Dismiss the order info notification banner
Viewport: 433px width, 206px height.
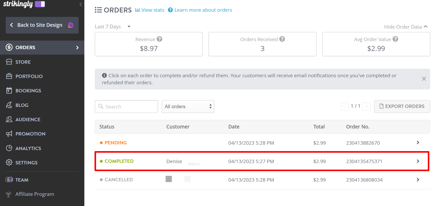pyautogui.click(x=424, y=79)
